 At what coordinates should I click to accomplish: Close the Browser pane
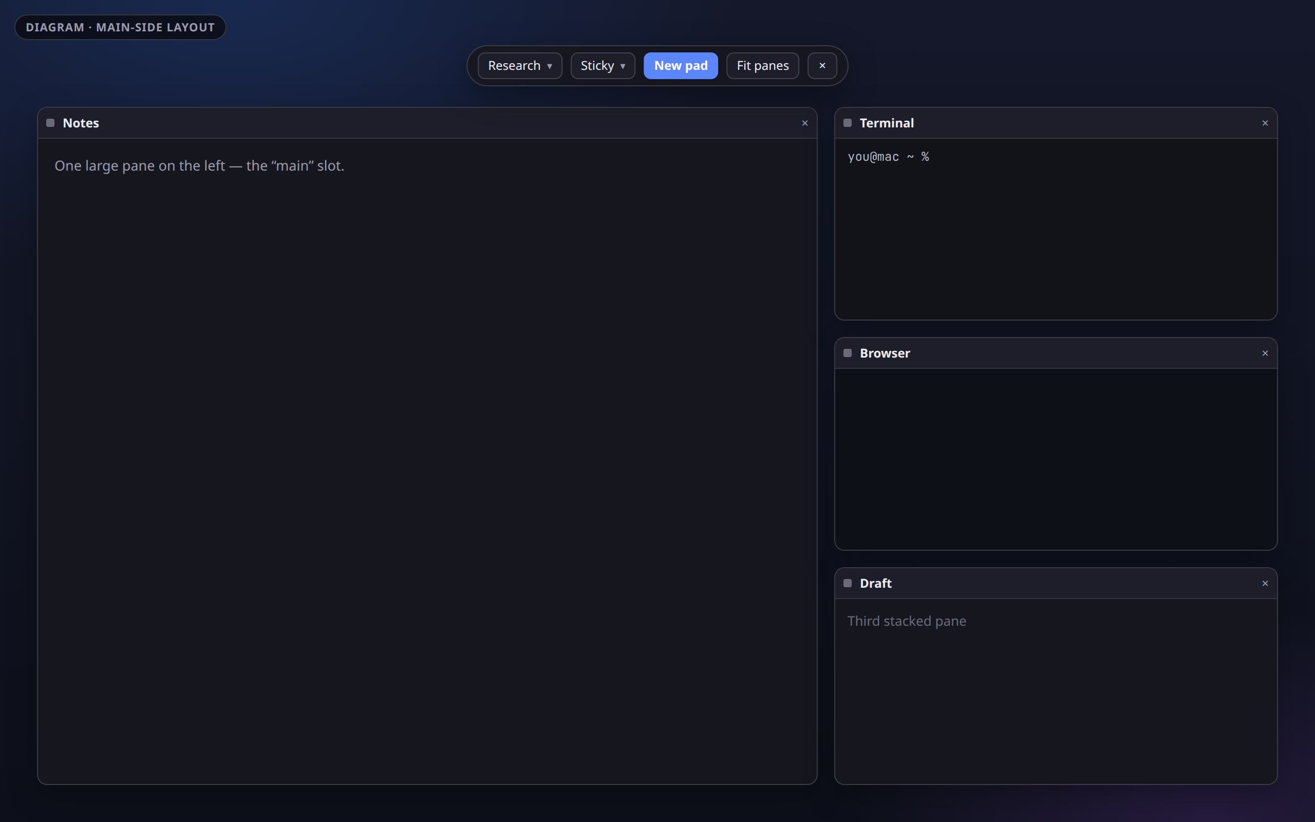pos(1265,353)
